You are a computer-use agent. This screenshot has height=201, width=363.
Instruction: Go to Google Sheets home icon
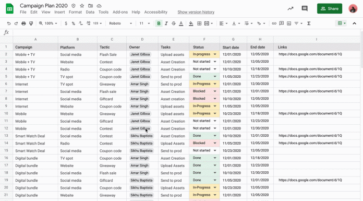(9, 8)
